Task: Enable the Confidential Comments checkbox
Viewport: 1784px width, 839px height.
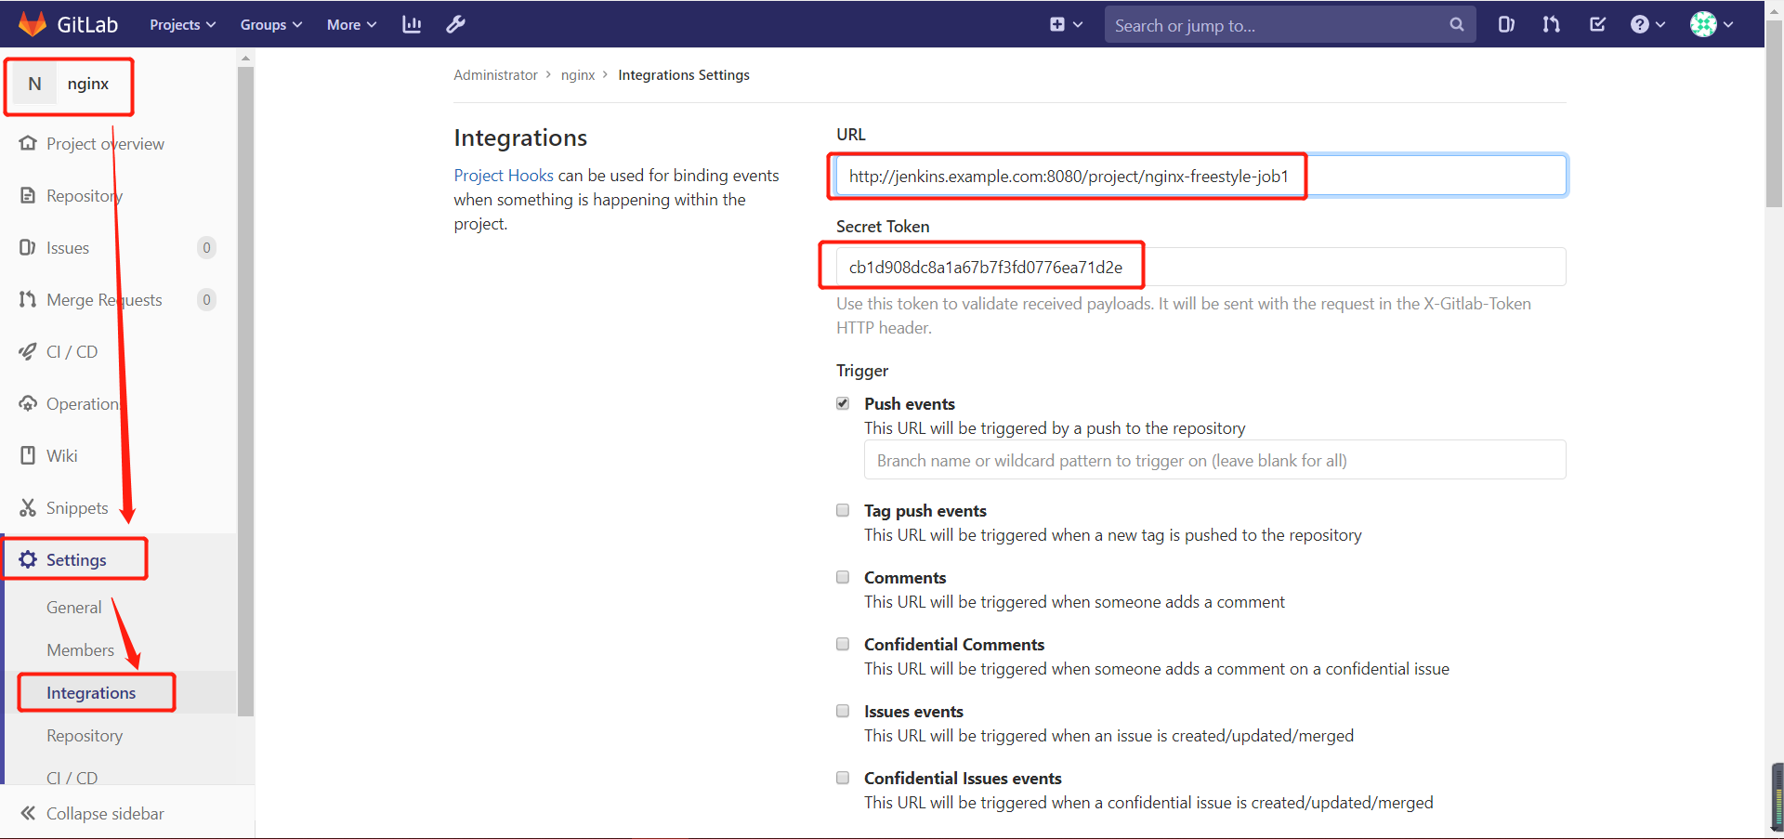Action: coord(843,644)
